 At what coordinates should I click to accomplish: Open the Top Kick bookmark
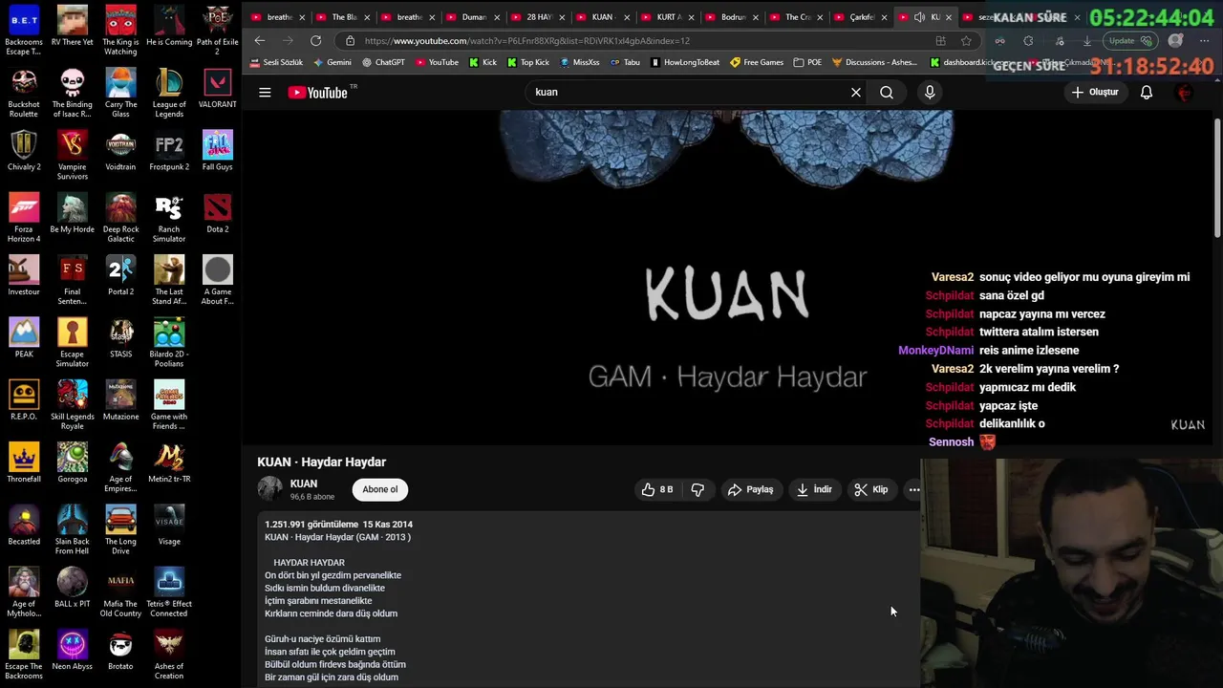coord(528,62)
